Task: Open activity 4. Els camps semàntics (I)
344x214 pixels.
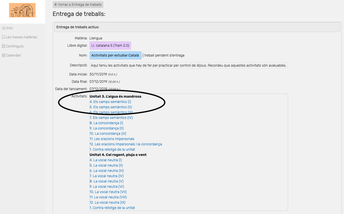Action: 110,102
